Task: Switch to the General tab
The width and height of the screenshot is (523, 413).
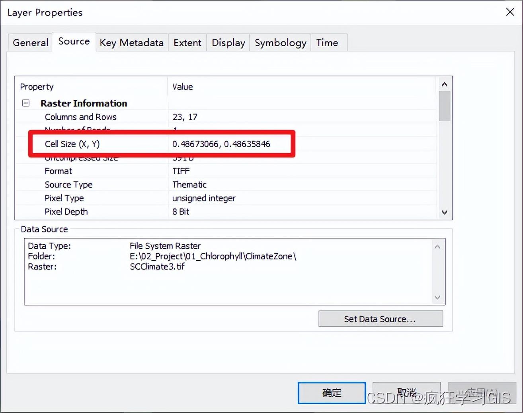Action: (x=30, y=43)
